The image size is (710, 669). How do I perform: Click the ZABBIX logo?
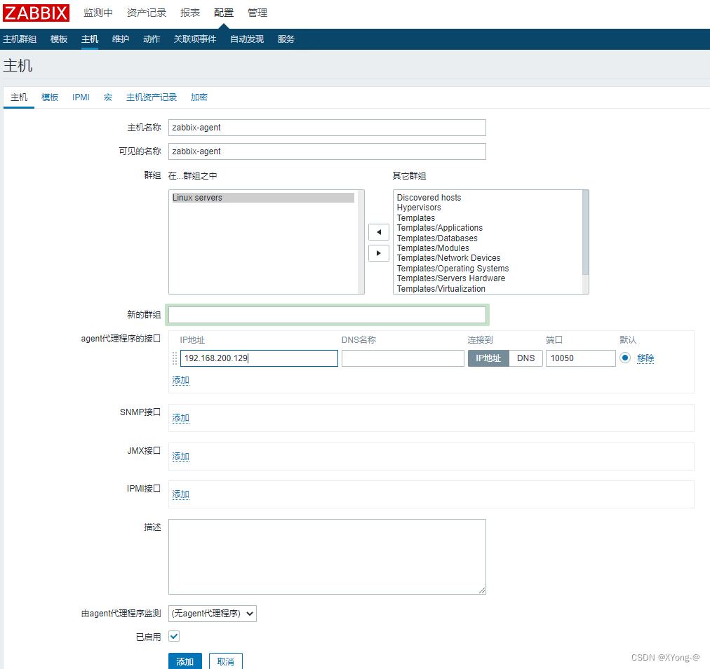coord(36,13)
